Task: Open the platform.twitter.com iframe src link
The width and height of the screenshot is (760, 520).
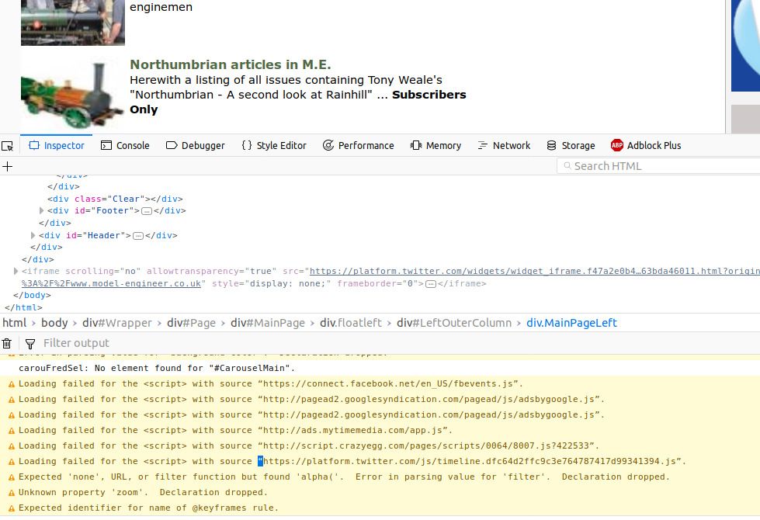Action: click(535, 271)
